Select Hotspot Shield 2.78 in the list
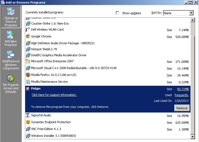The width and height of the screenshot is (199, 142). click(x=44, y=49)
